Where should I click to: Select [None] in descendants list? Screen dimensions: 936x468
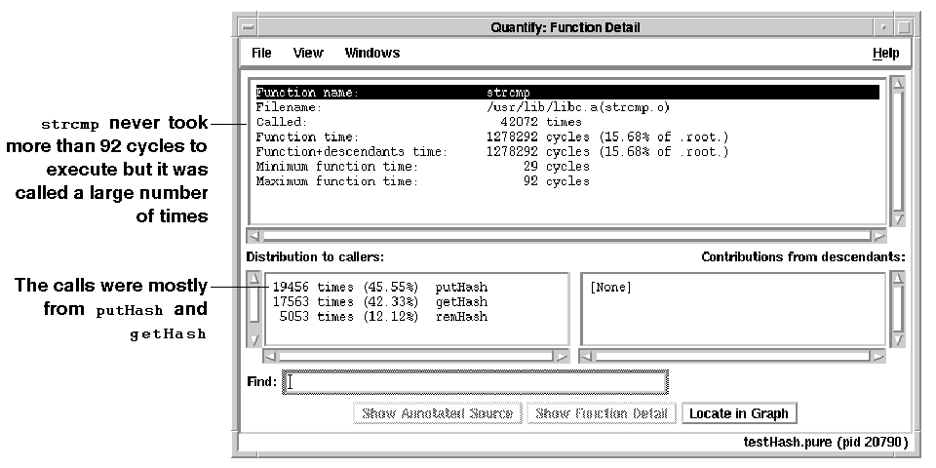click(610, 287)
